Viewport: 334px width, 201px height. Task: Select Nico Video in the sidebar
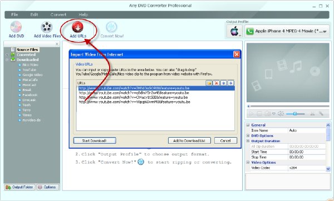coord(30,65)
